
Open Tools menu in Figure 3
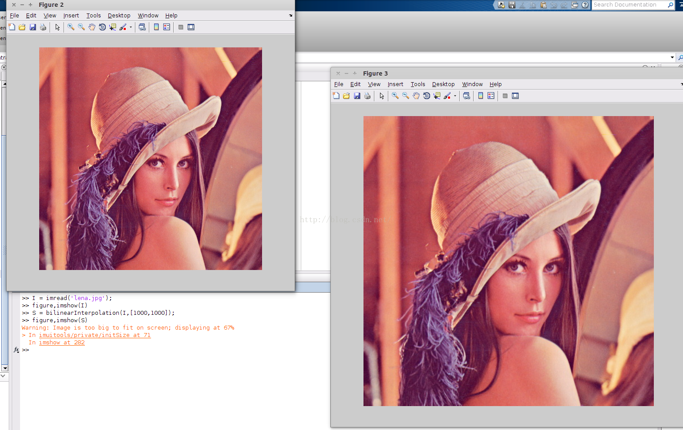(x=418, y=84)
